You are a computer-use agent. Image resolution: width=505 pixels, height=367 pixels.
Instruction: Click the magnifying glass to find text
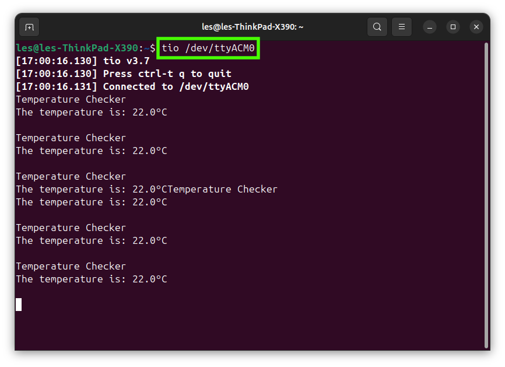pyautogui.click(x=377, y=27)
